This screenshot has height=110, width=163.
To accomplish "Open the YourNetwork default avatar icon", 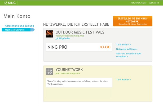I will pos(49,71).
